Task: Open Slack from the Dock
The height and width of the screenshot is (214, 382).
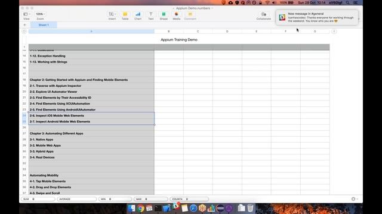Action: (175, 207)
